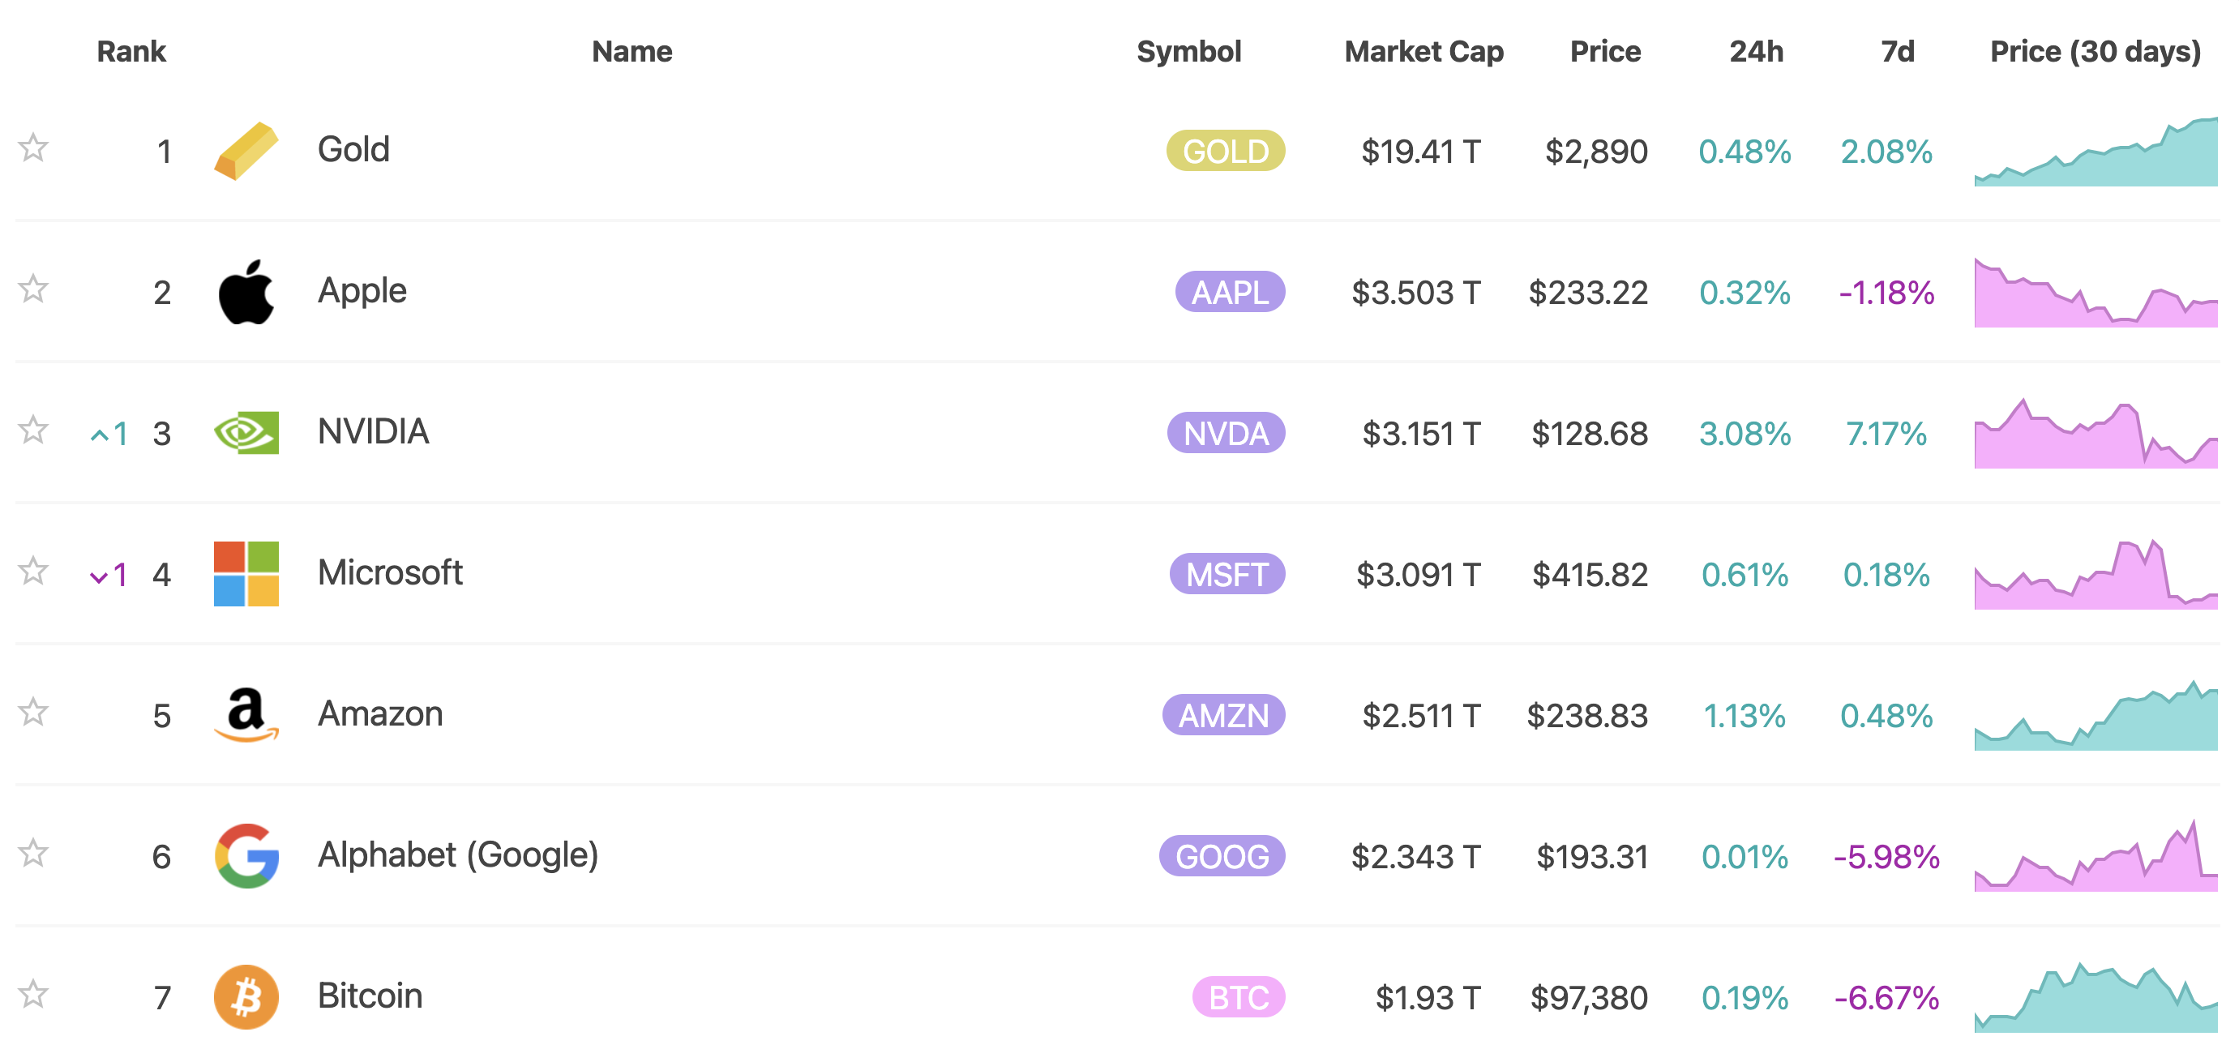Screen dimensions: 2239x1062
Task: Star Bitcoin as a favorite
Action: (33, 994)
